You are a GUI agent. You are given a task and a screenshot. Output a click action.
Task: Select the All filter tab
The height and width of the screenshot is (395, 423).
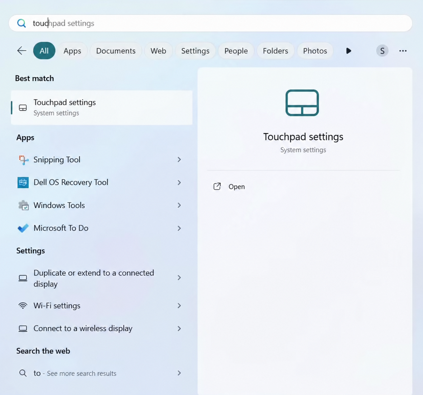44,51
